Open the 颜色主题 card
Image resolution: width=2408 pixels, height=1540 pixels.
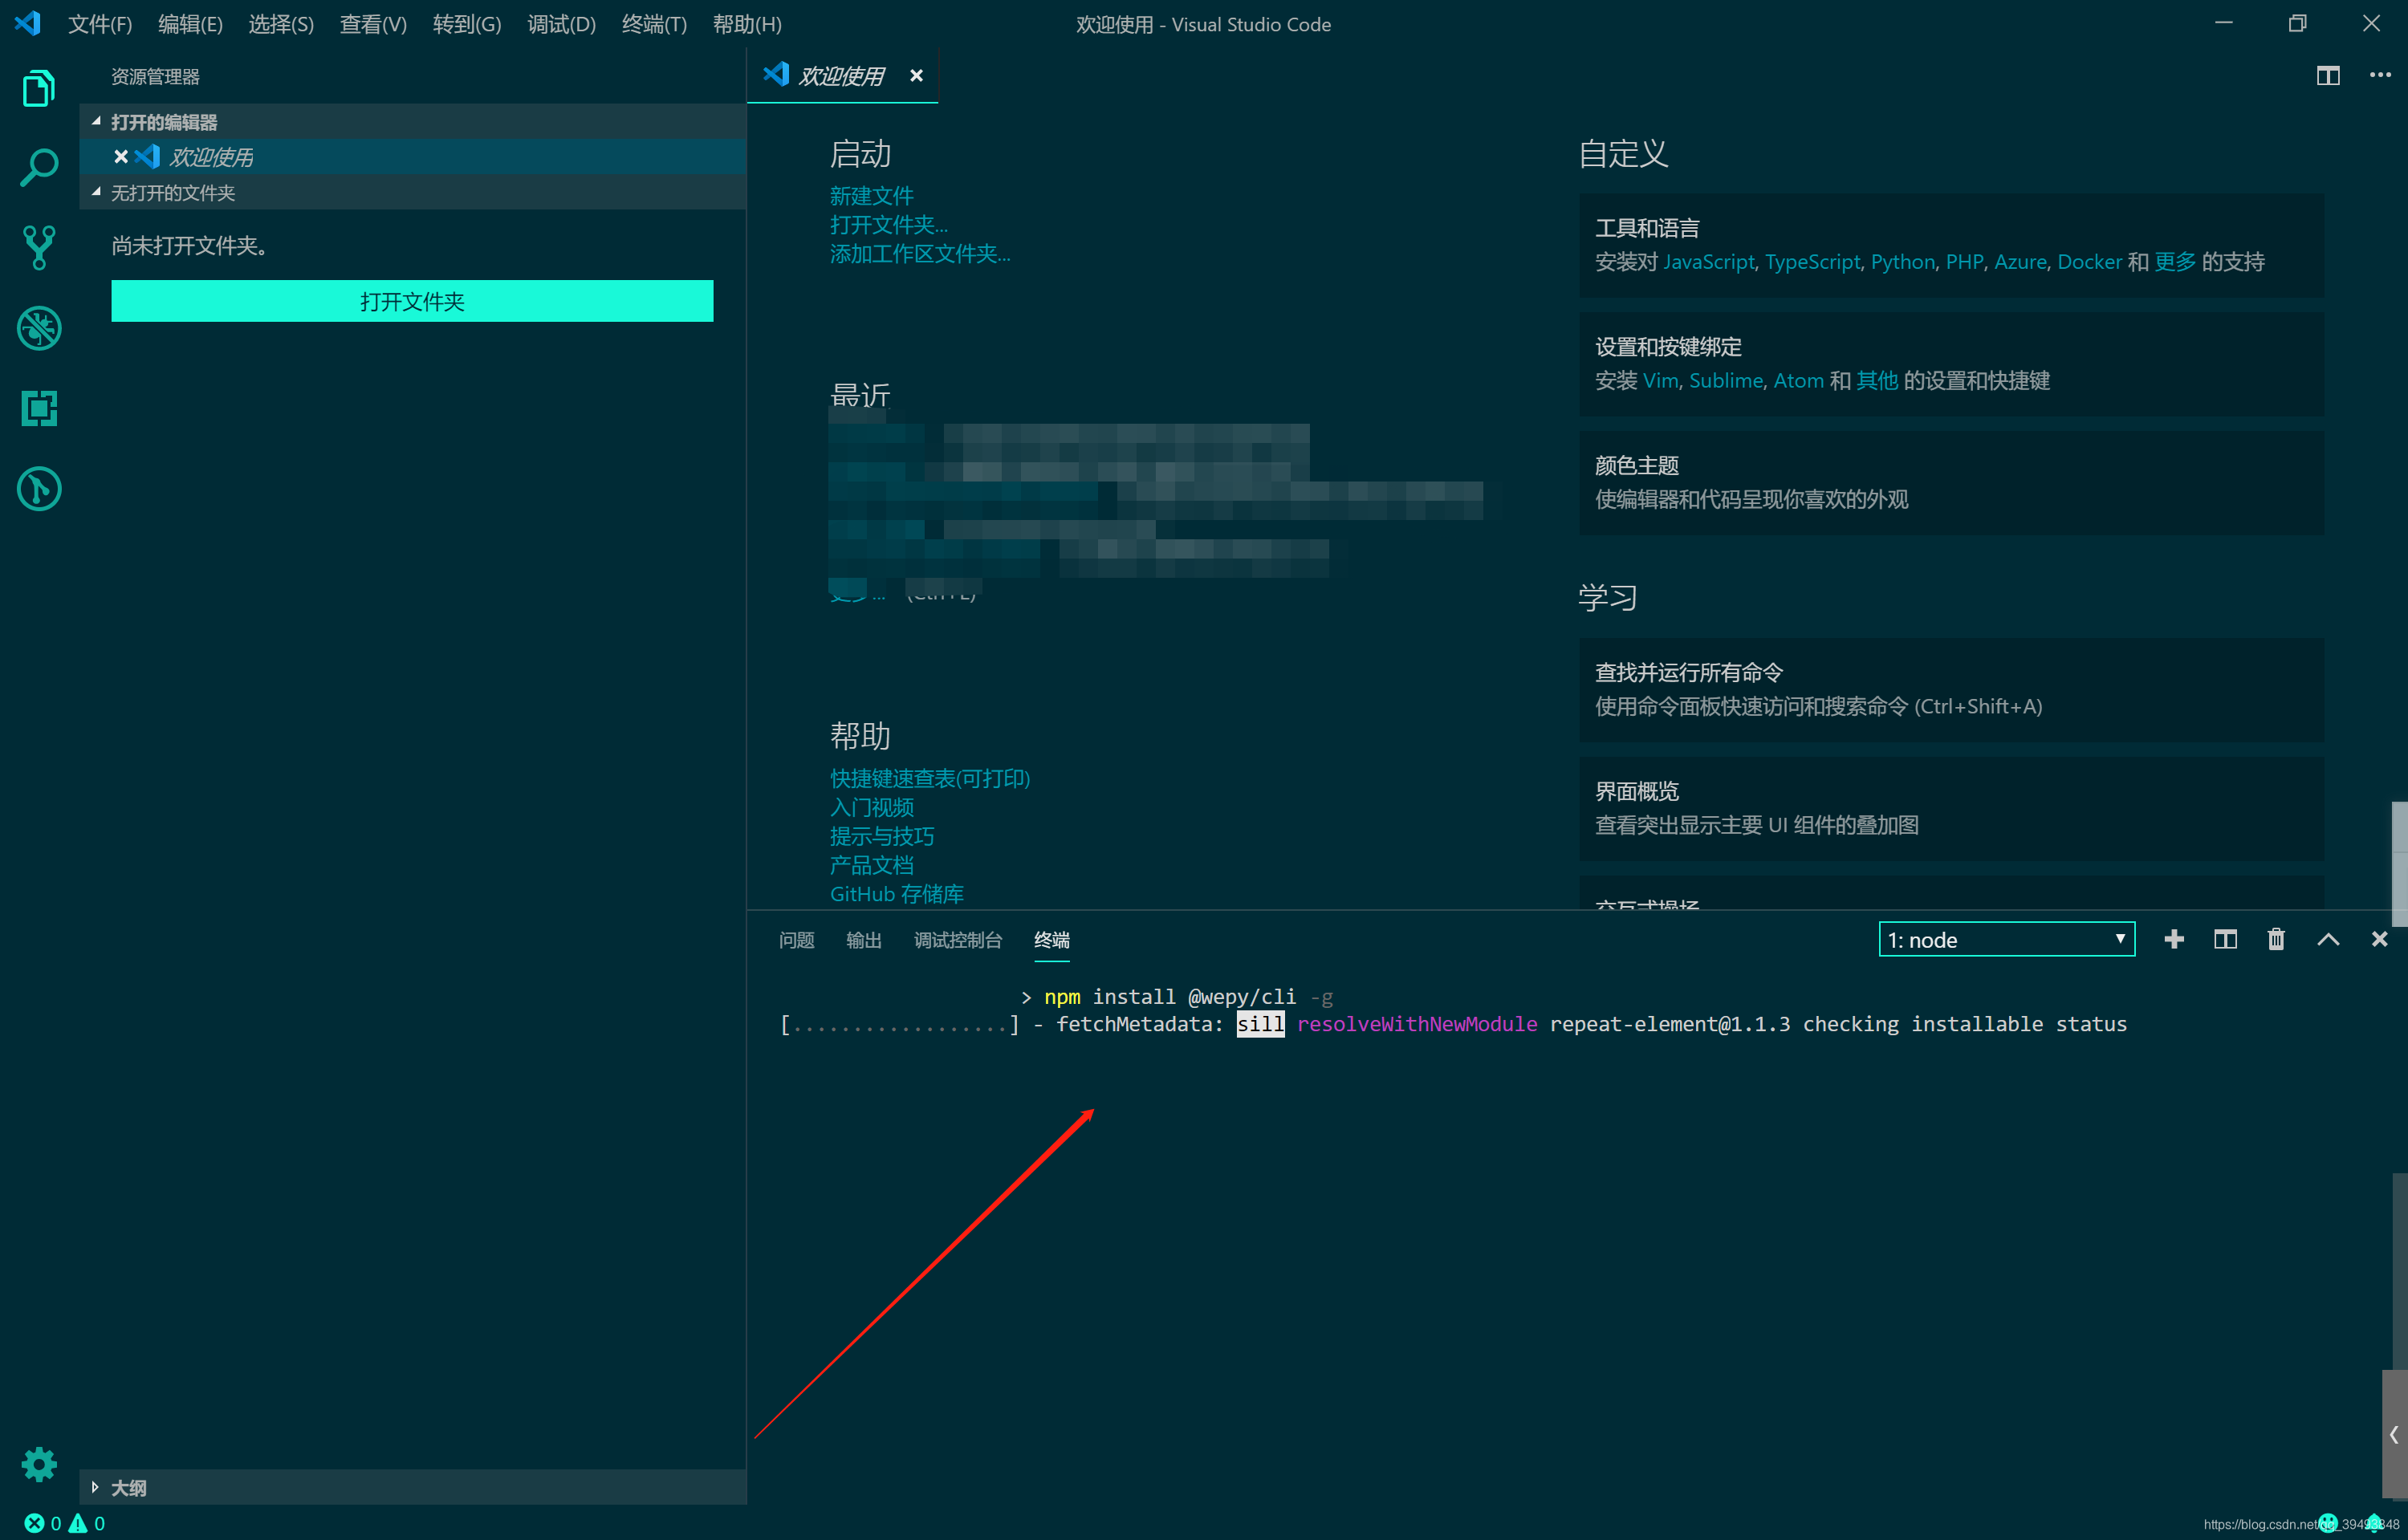tap(1951, 483)
